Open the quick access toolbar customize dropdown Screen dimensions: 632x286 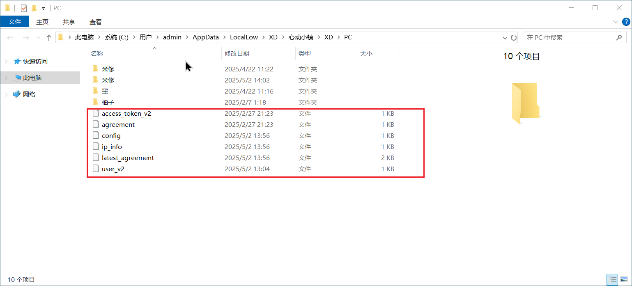pos(43,8)
